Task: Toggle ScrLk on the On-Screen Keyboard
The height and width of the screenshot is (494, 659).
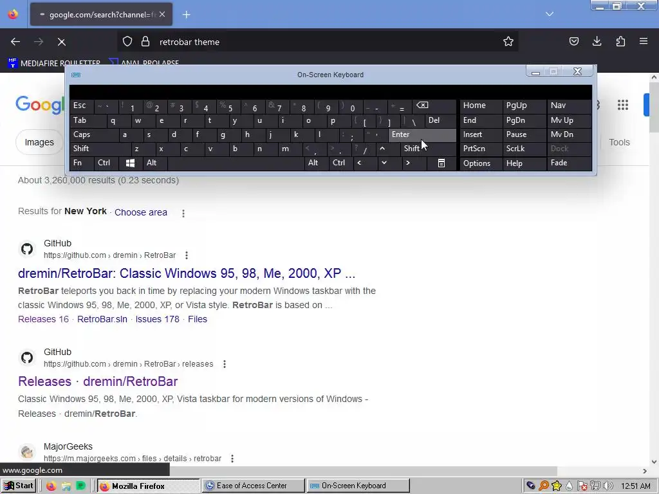Action: (524, 149)
